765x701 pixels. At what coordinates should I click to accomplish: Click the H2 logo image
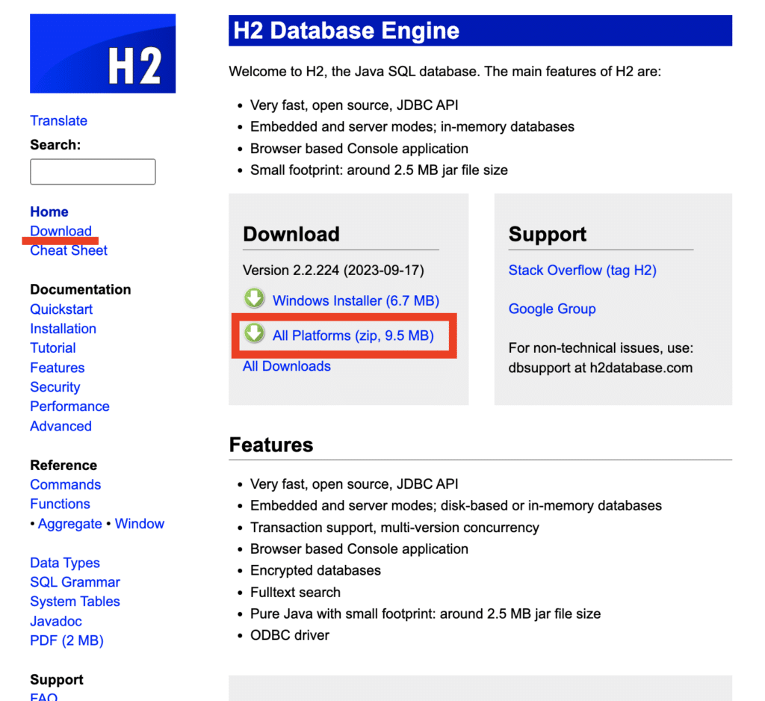[102, 52]
